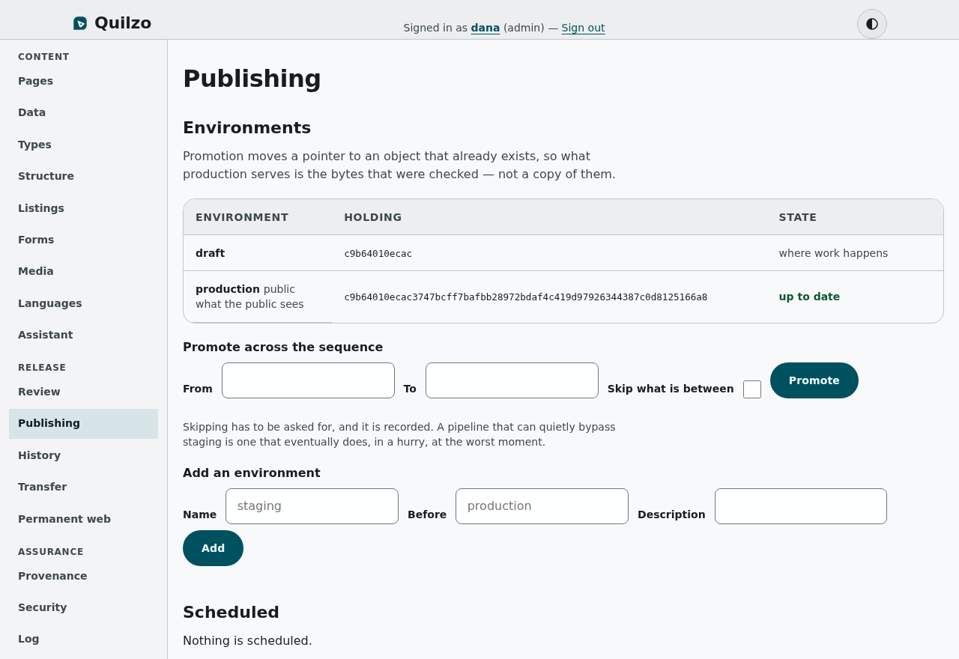The image size is (959, 659).
Task: Click 'Nothing is scheduled.' text
Action: (x=247, y=640)
